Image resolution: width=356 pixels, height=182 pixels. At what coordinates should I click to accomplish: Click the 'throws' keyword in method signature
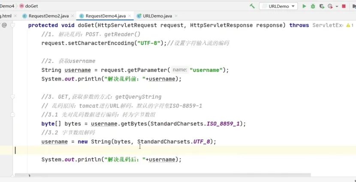(x=299, y=25)
